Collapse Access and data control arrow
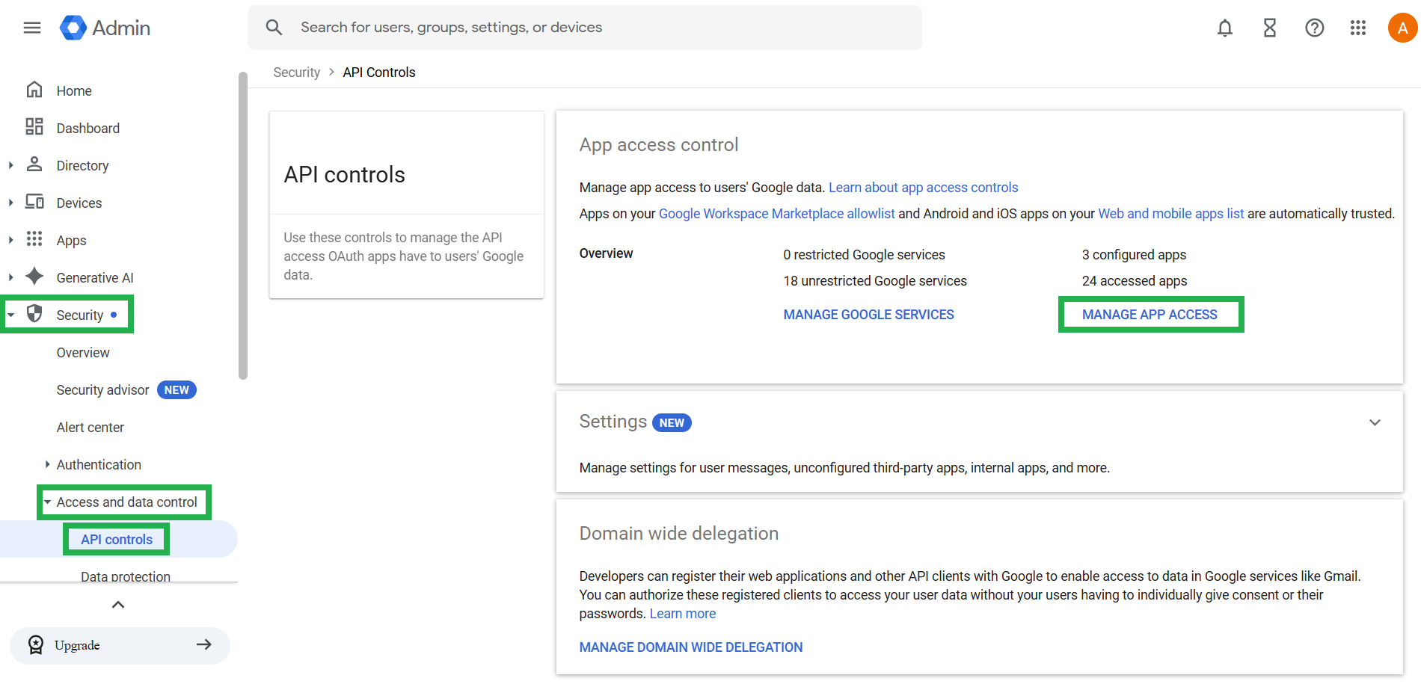This screenshot has width=1421, height=684. tap(47, 502)
